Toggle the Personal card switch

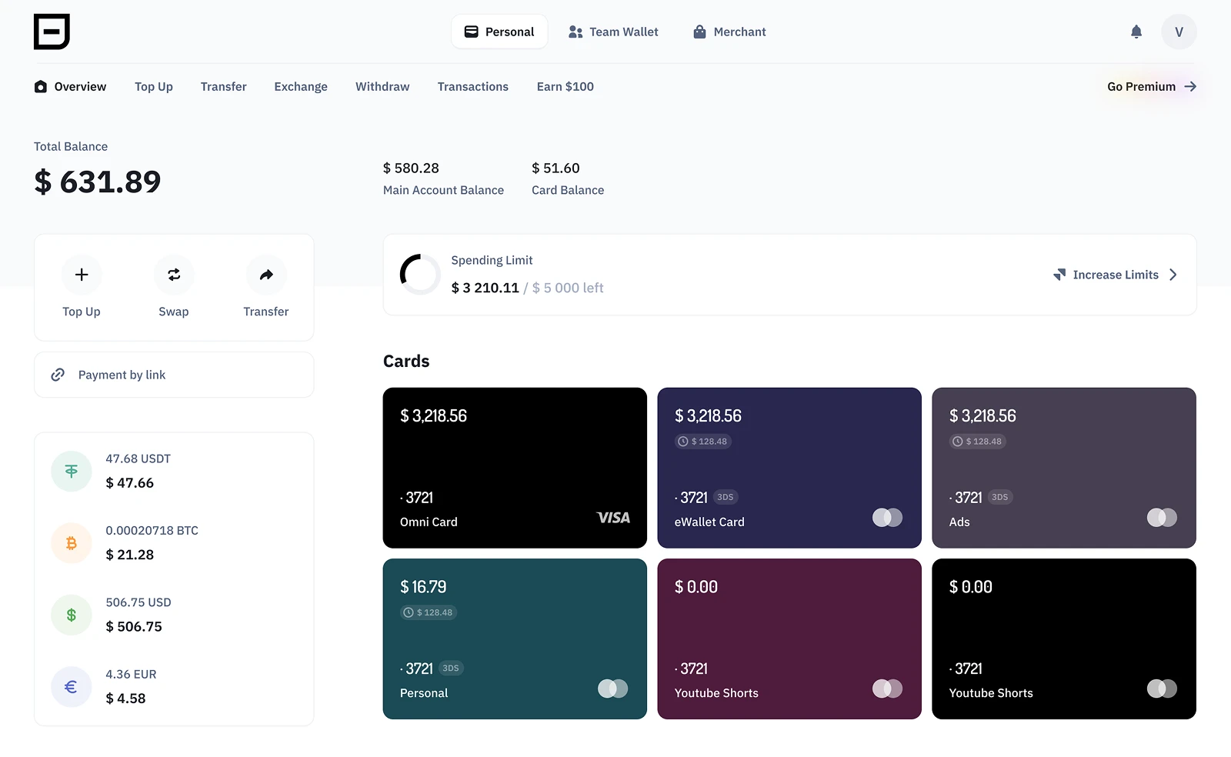tap(612, 689)
